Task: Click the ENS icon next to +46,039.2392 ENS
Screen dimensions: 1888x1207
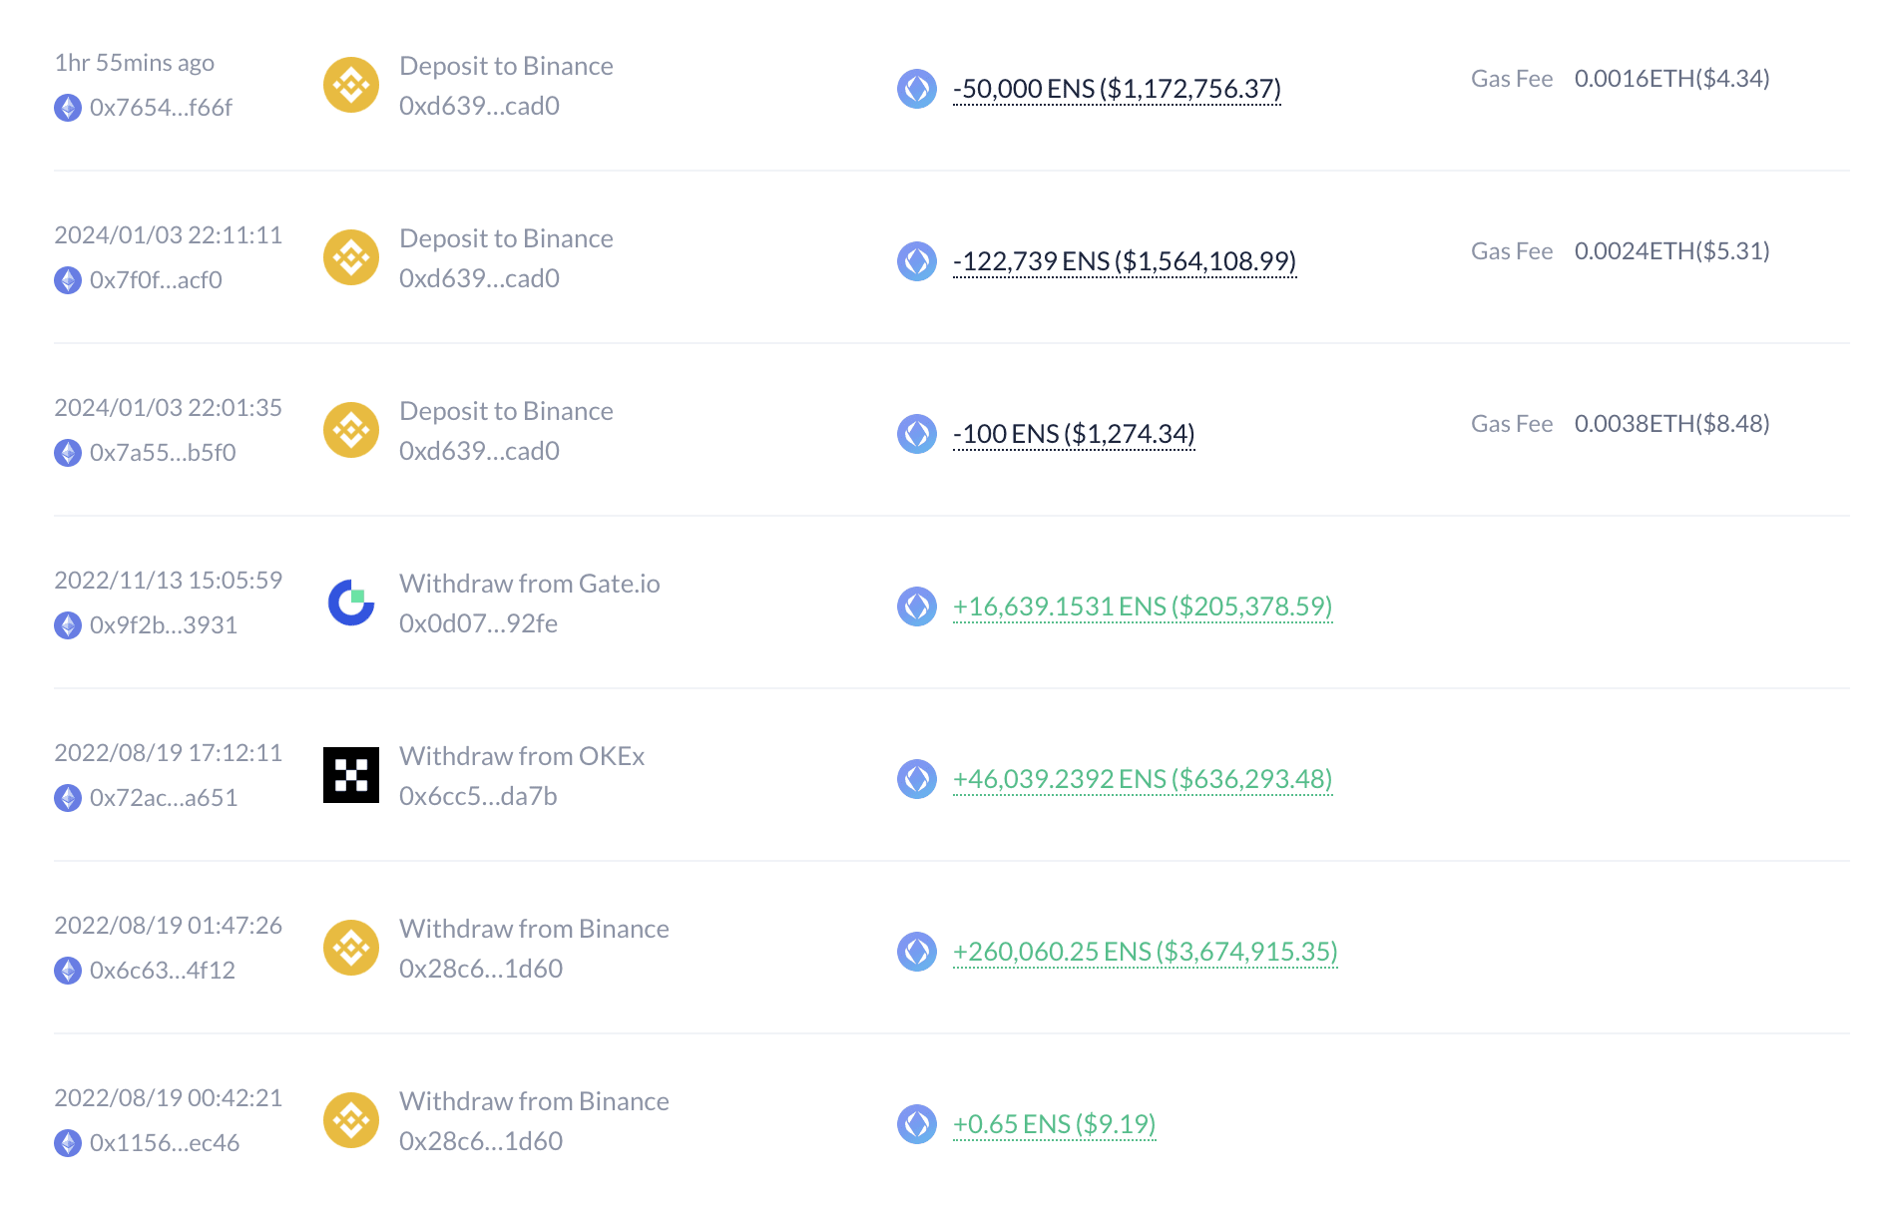Action: tap(915, 779)
